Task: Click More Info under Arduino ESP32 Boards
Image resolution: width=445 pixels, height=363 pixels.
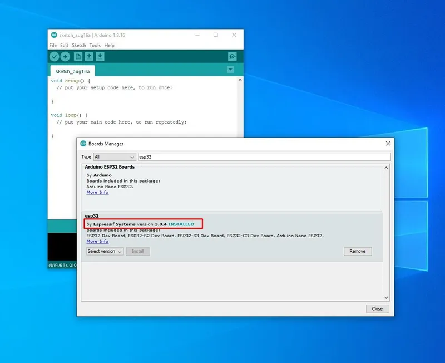Action: point(97,192)
